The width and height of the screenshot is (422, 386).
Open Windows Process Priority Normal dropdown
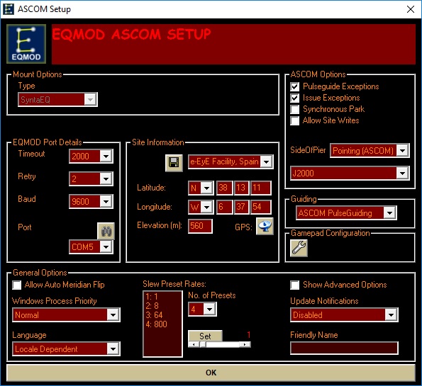point(66,314)
